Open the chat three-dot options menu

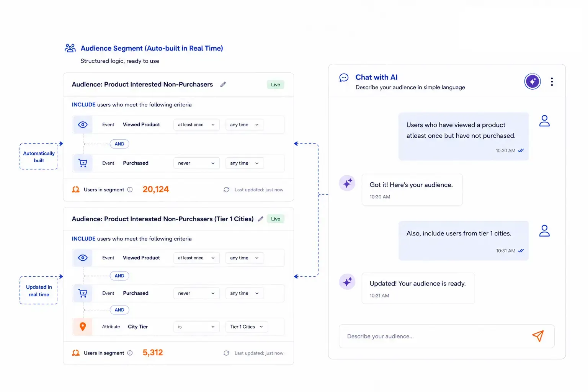coord(552,82)
